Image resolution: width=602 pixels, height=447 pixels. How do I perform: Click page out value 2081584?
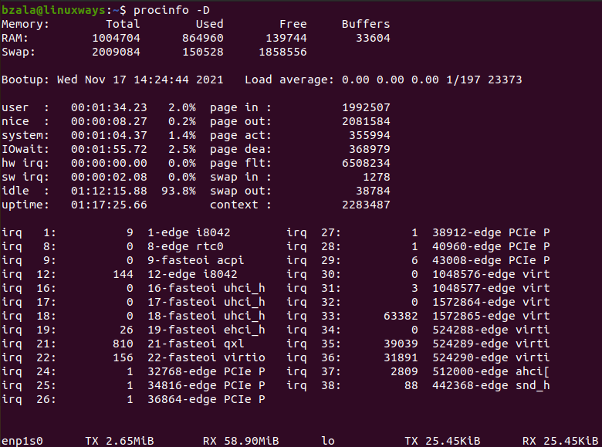click(x=366, y=121)
